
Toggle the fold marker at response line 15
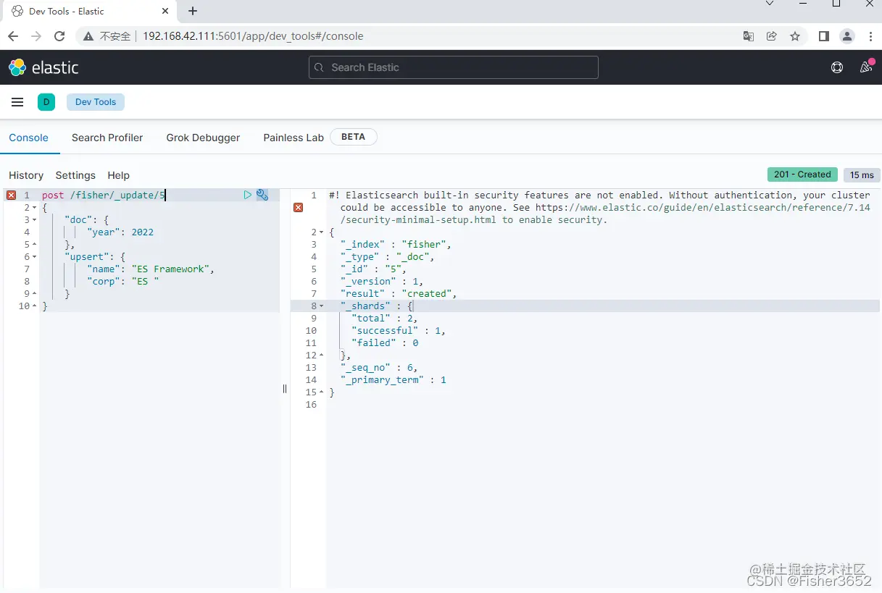click(321, 392)
